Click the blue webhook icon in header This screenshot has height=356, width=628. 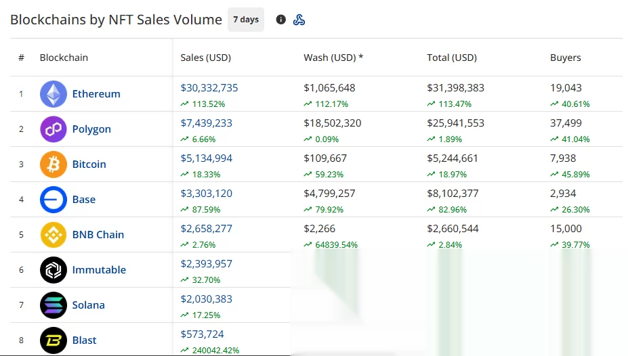click(299, 20)
